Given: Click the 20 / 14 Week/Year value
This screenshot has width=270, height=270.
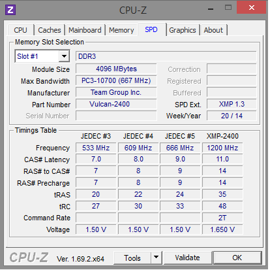Looking at the screenshot, I should 232,116.
